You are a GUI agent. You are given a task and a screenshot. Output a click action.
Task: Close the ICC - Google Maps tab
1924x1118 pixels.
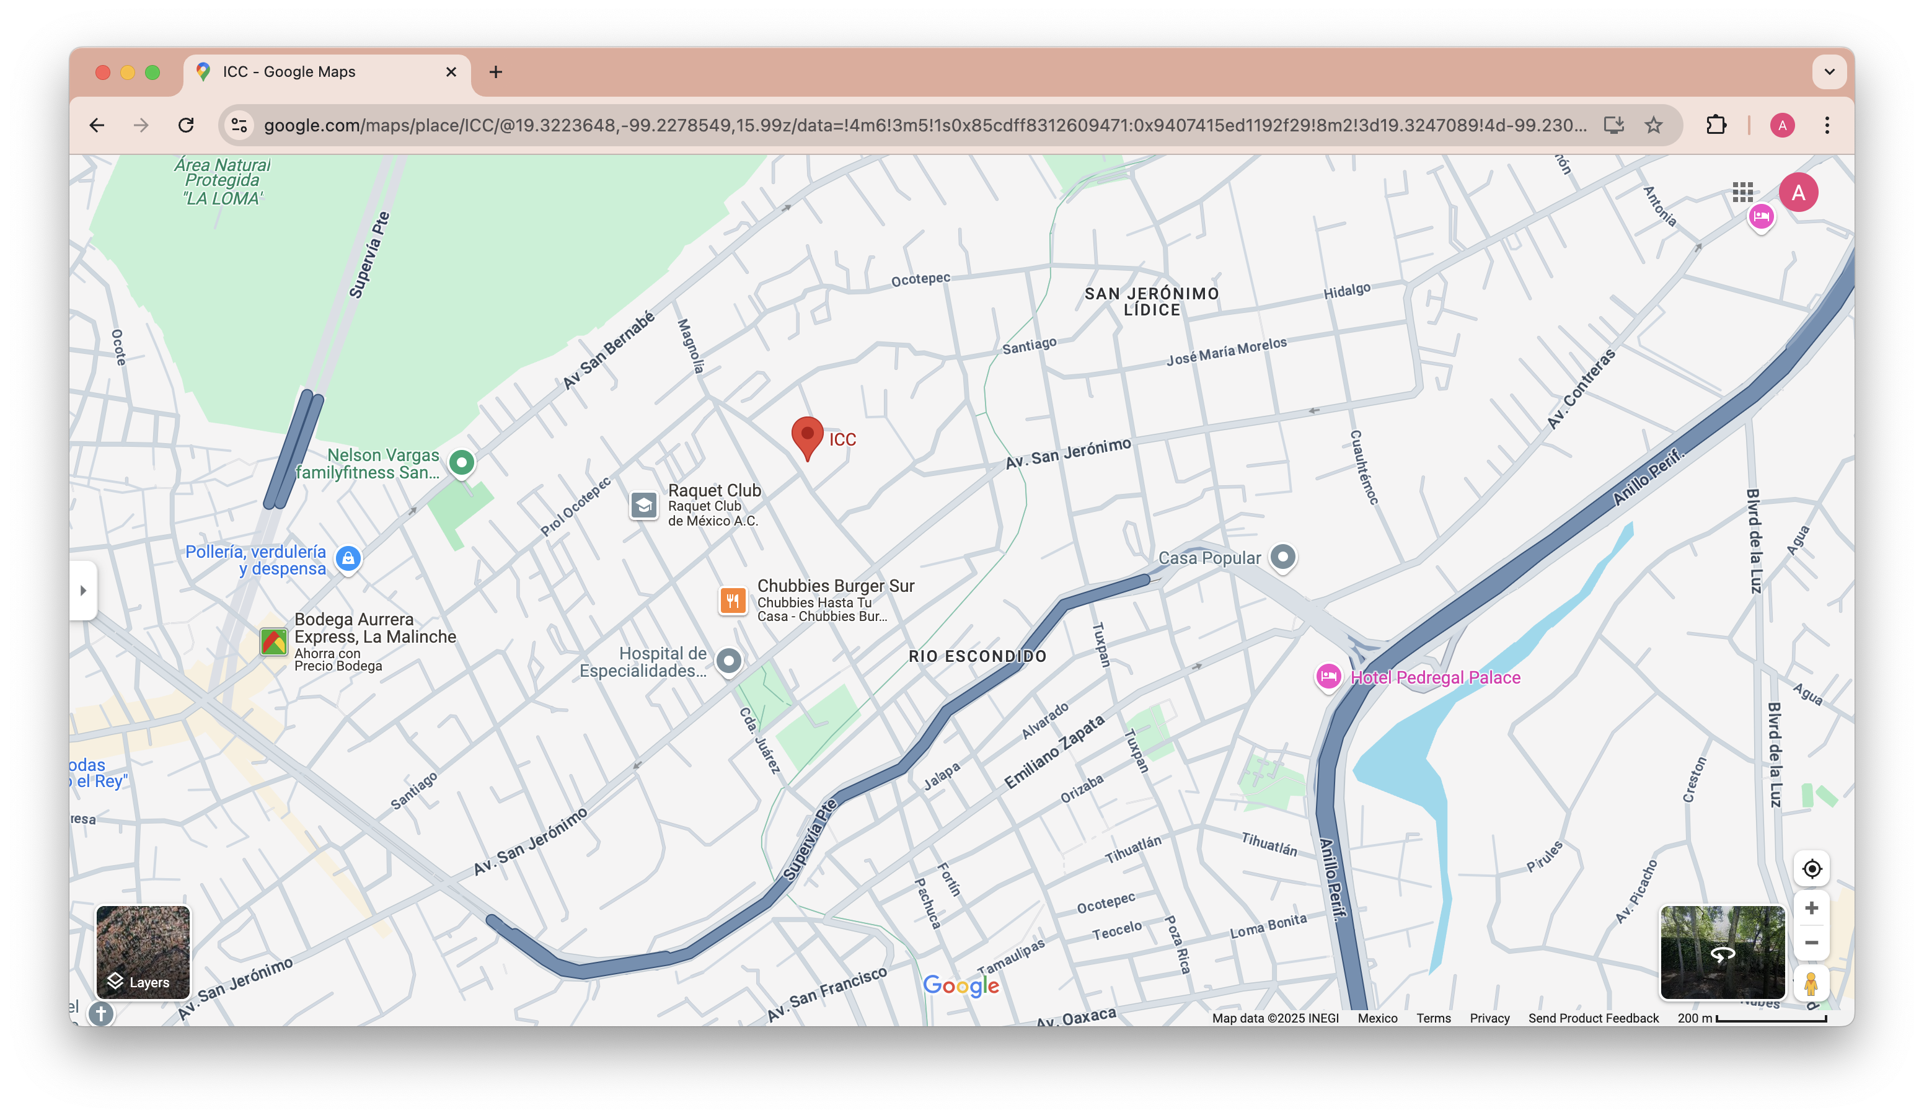tap(451, 72)
